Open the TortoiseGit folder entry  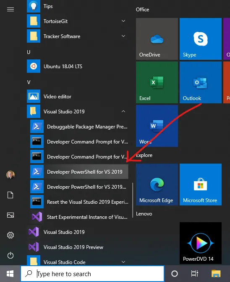click(78, 21)
